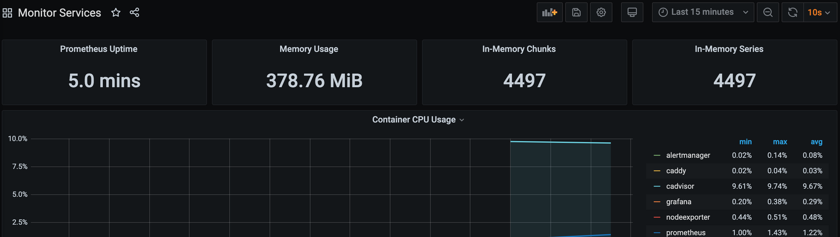The width and height of the screenshot is (840, 237).
Task: Open the dashboards grid icon
Action: click(x=8, y=13)
